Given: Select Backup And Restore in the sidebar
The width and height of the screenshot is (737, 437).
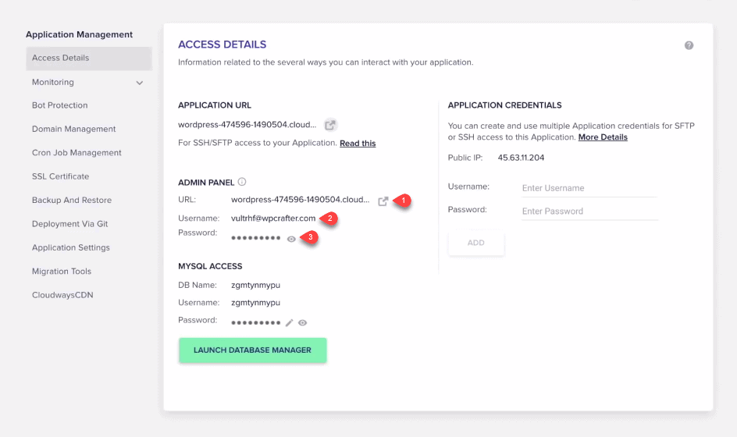Looking at the screenshot, I should [72, 201].
